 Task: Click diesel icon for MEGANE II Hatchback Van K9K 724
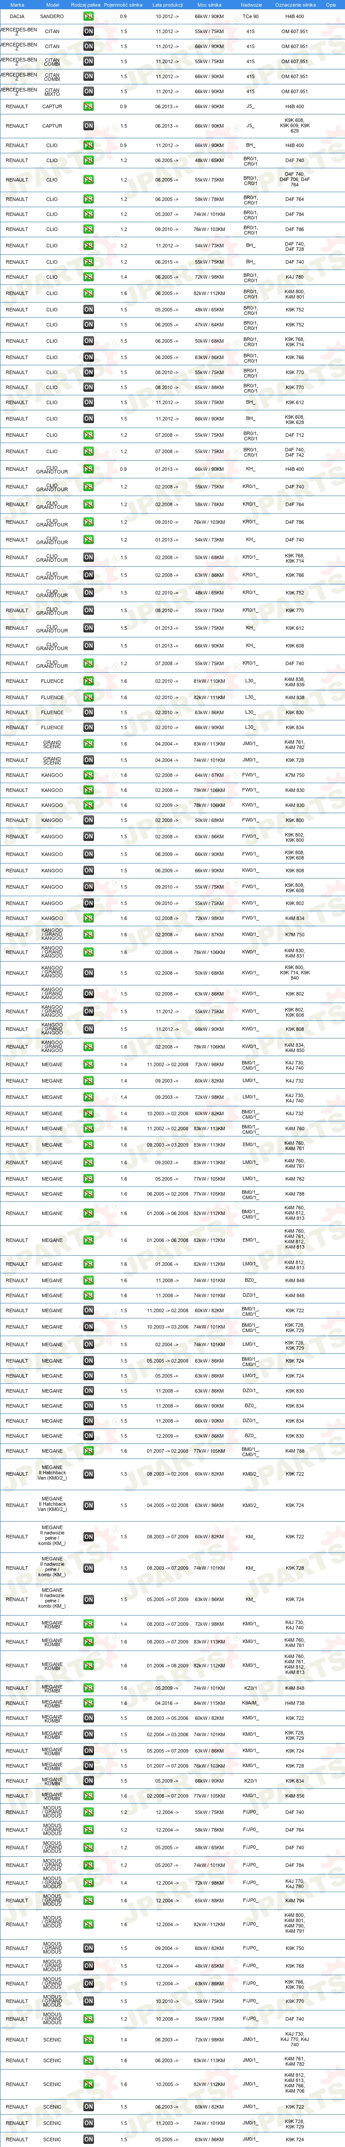(88, 1505)
